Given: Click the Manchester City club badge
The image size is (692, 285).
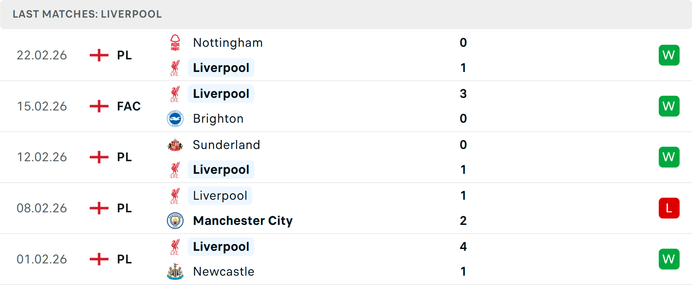Looking at the screenshot, I should point(175,221).
